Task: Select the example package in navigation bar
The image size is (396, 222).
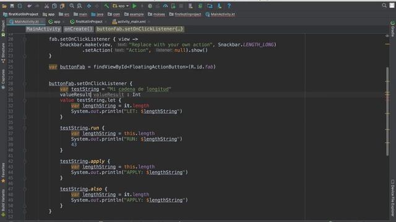Action: pos(134,14)
